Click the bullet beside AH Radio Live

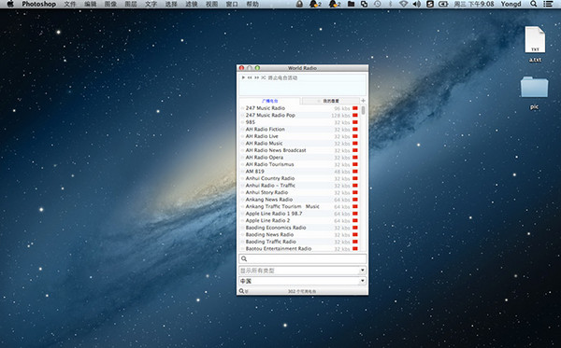click(242, 136)
